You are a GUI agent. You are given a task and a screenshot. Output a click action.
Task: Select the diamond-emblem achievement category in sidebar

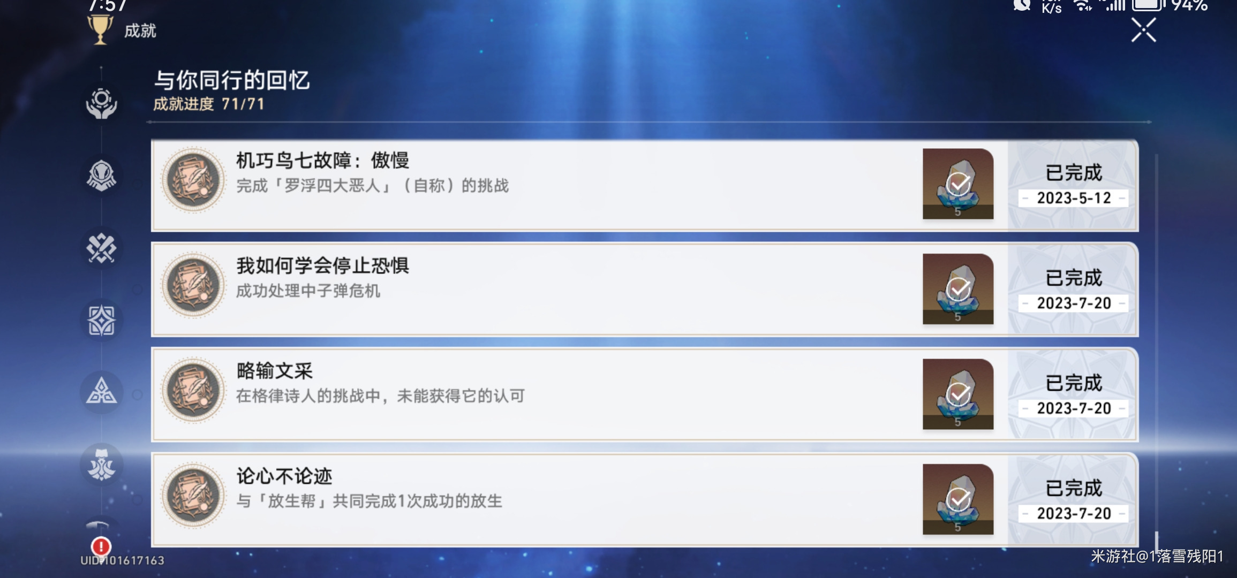click(x=102, y=320)
